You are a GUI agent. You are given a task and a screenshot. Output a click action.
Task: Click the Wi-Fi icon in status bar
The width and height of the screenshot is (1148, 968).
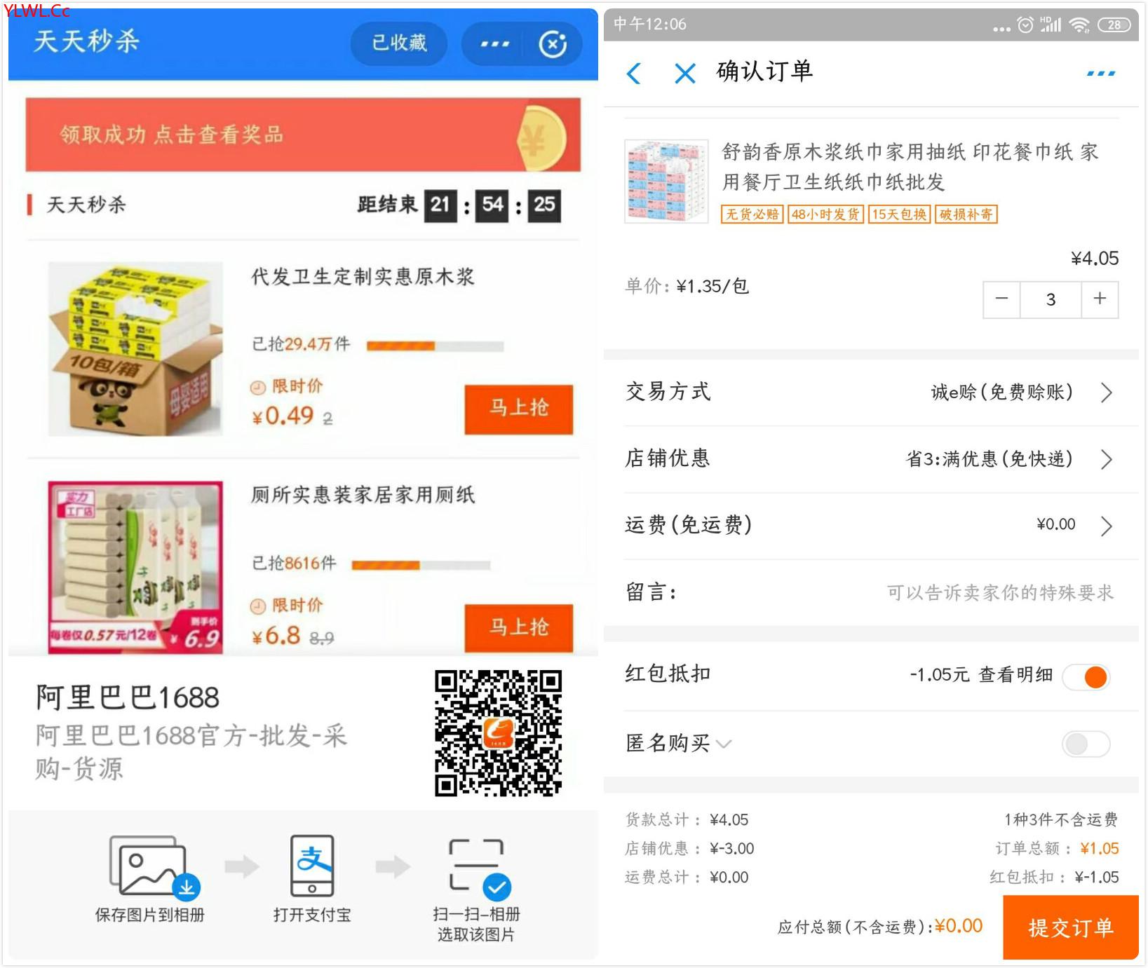(1079, 25)
